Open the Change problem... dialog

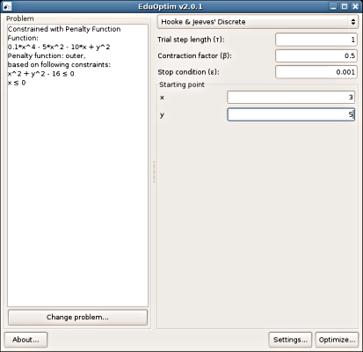click(x=77, y=318)
